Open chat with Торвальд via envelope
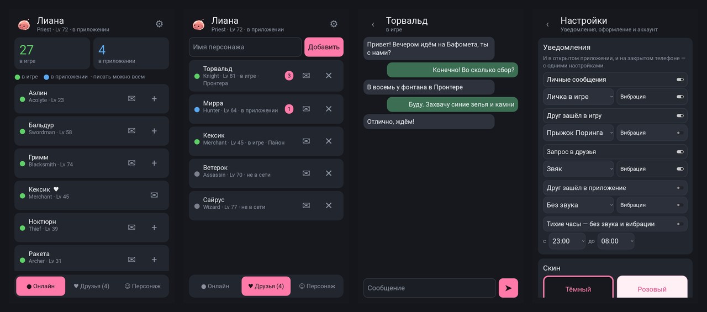Screen dimensions: 707x312 click(x=306, y=76)
